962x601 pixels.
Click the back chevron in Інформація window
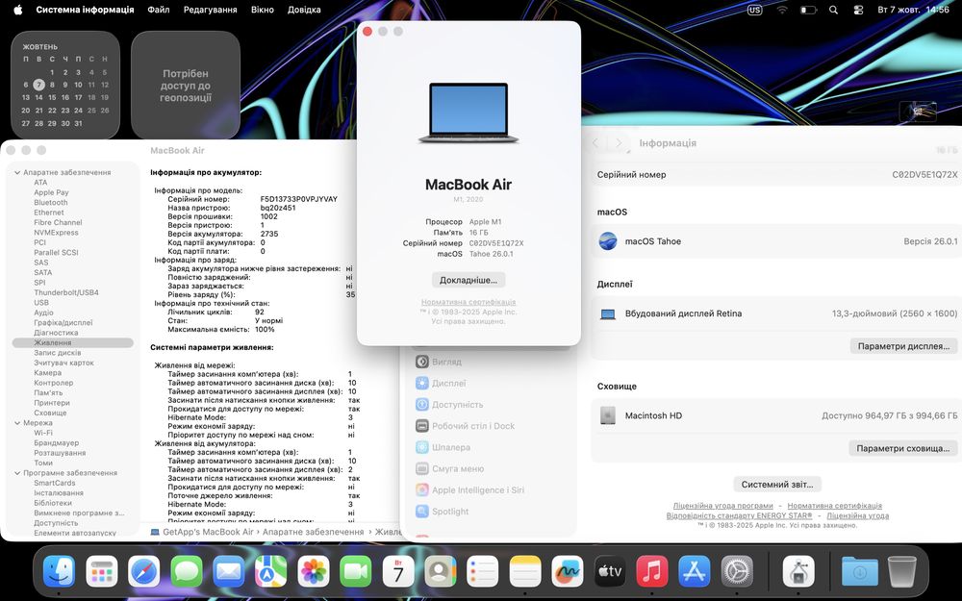point(595,143)
